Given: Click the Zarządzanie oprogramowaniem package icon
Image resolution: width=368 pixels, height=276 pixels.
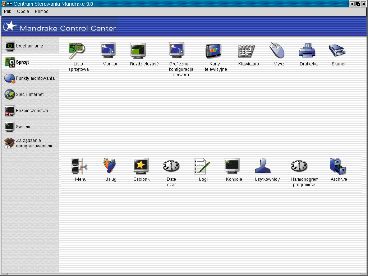Looking at the screenshot, I should click(x=10, y=143).
